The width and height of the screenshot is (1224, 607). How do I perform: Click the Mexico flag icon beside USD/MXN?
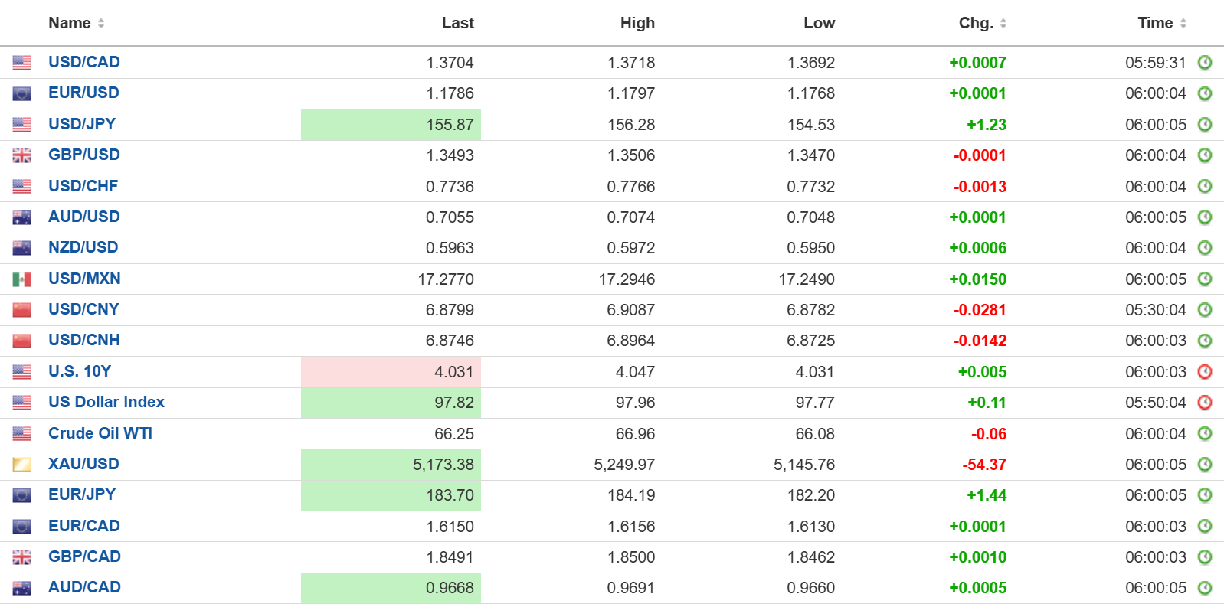point(21,279)
